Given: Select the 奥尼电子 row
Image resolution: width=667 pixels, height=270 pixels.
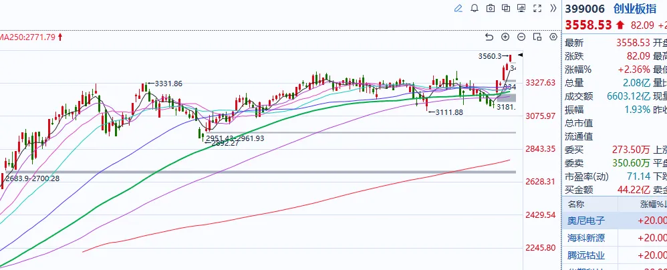Looking at the screenshot, I should (x=614, y=221).
